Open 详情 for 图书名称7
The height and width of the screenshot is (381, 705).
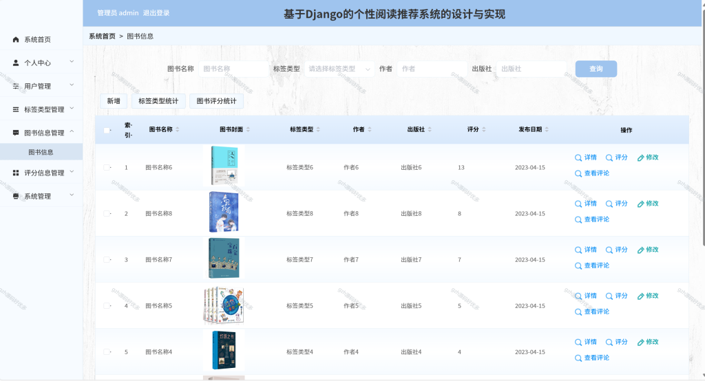point(586,250)
